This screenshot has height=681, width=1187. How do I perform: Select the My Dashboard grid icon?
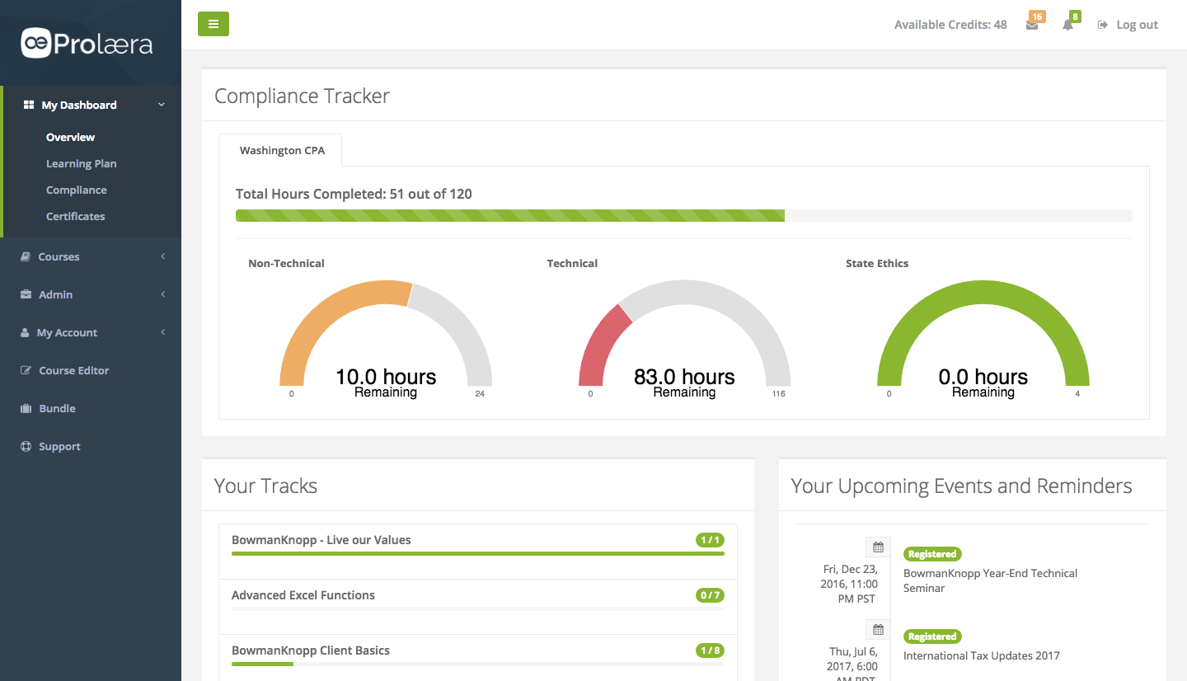26,105
